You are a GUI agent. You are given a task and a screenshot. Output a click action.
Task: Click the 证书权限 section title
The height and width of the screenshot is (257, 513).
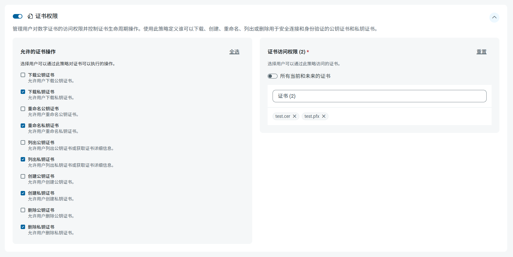pyautogui.click(x=47, y=16)
